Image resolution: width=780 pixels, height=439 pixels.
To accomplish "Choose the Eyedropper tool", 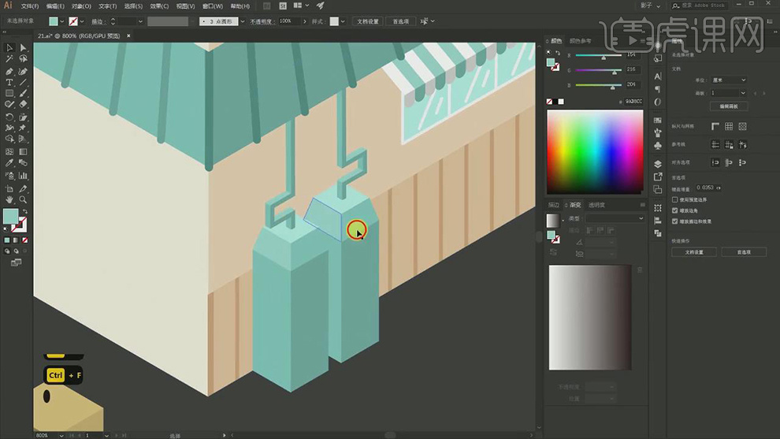I will tap(9, 163).
